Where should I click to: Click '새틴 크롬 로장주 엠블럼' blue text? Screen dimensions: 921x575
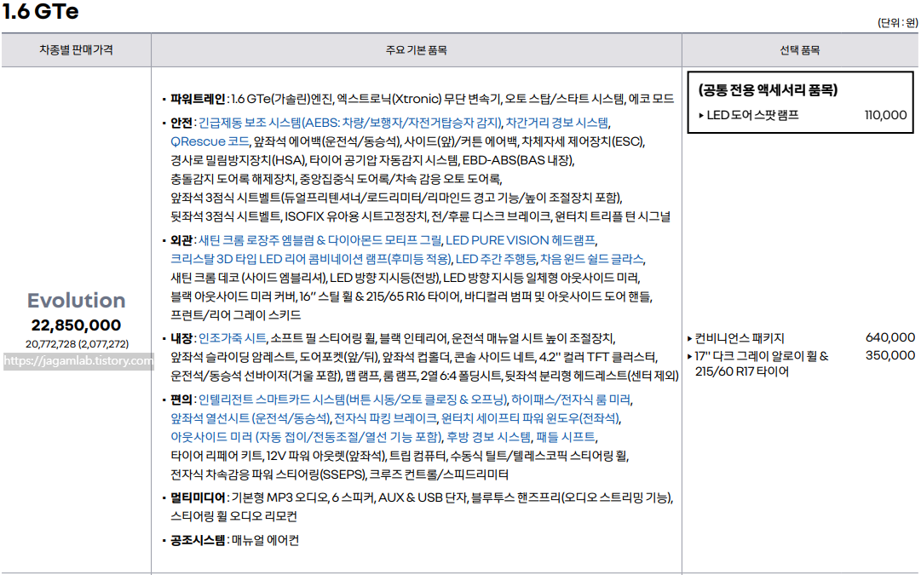pyautogui.click(x=256, y=240)
